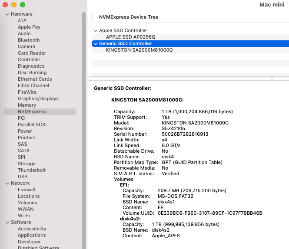Select ATA in the sidebar

click(x=22, y=20)
